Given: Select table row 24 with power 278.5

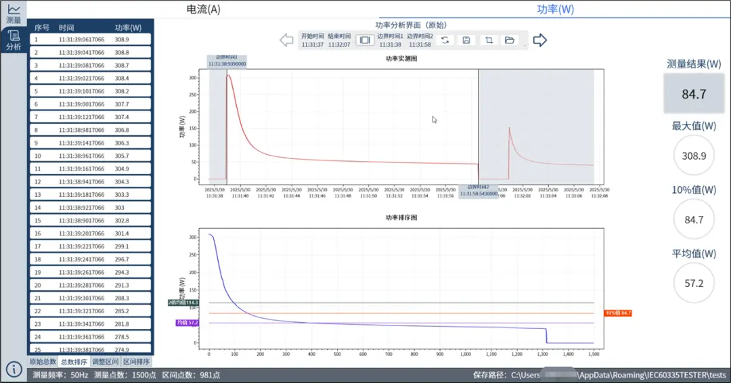Looking at the screenshot, I should (91, 337).
